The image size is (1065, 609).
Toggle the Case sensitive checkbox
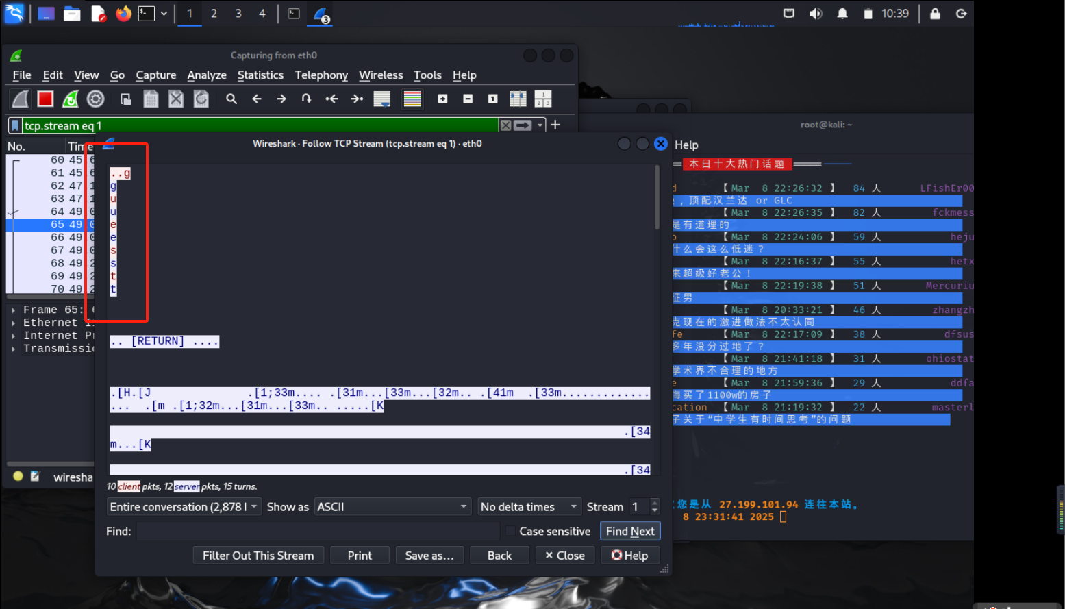click(510, 531)
